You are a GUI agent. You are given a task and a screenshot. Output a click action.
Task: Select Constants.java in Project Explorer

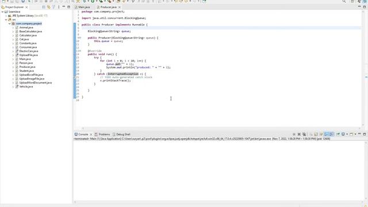point(28,44)
